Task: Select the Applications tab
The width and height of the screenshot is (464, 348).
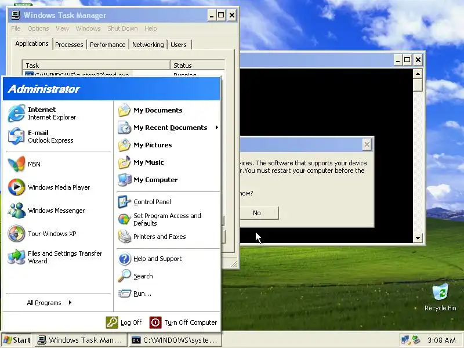Action: point(32,44)
